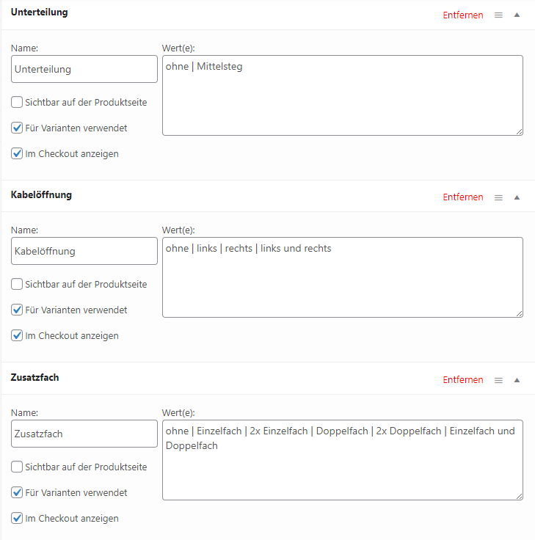Viewport: 535px width, 540px height.
Task: Click the Kabelöffnung reorder handle icon
Action: (498, 197)
